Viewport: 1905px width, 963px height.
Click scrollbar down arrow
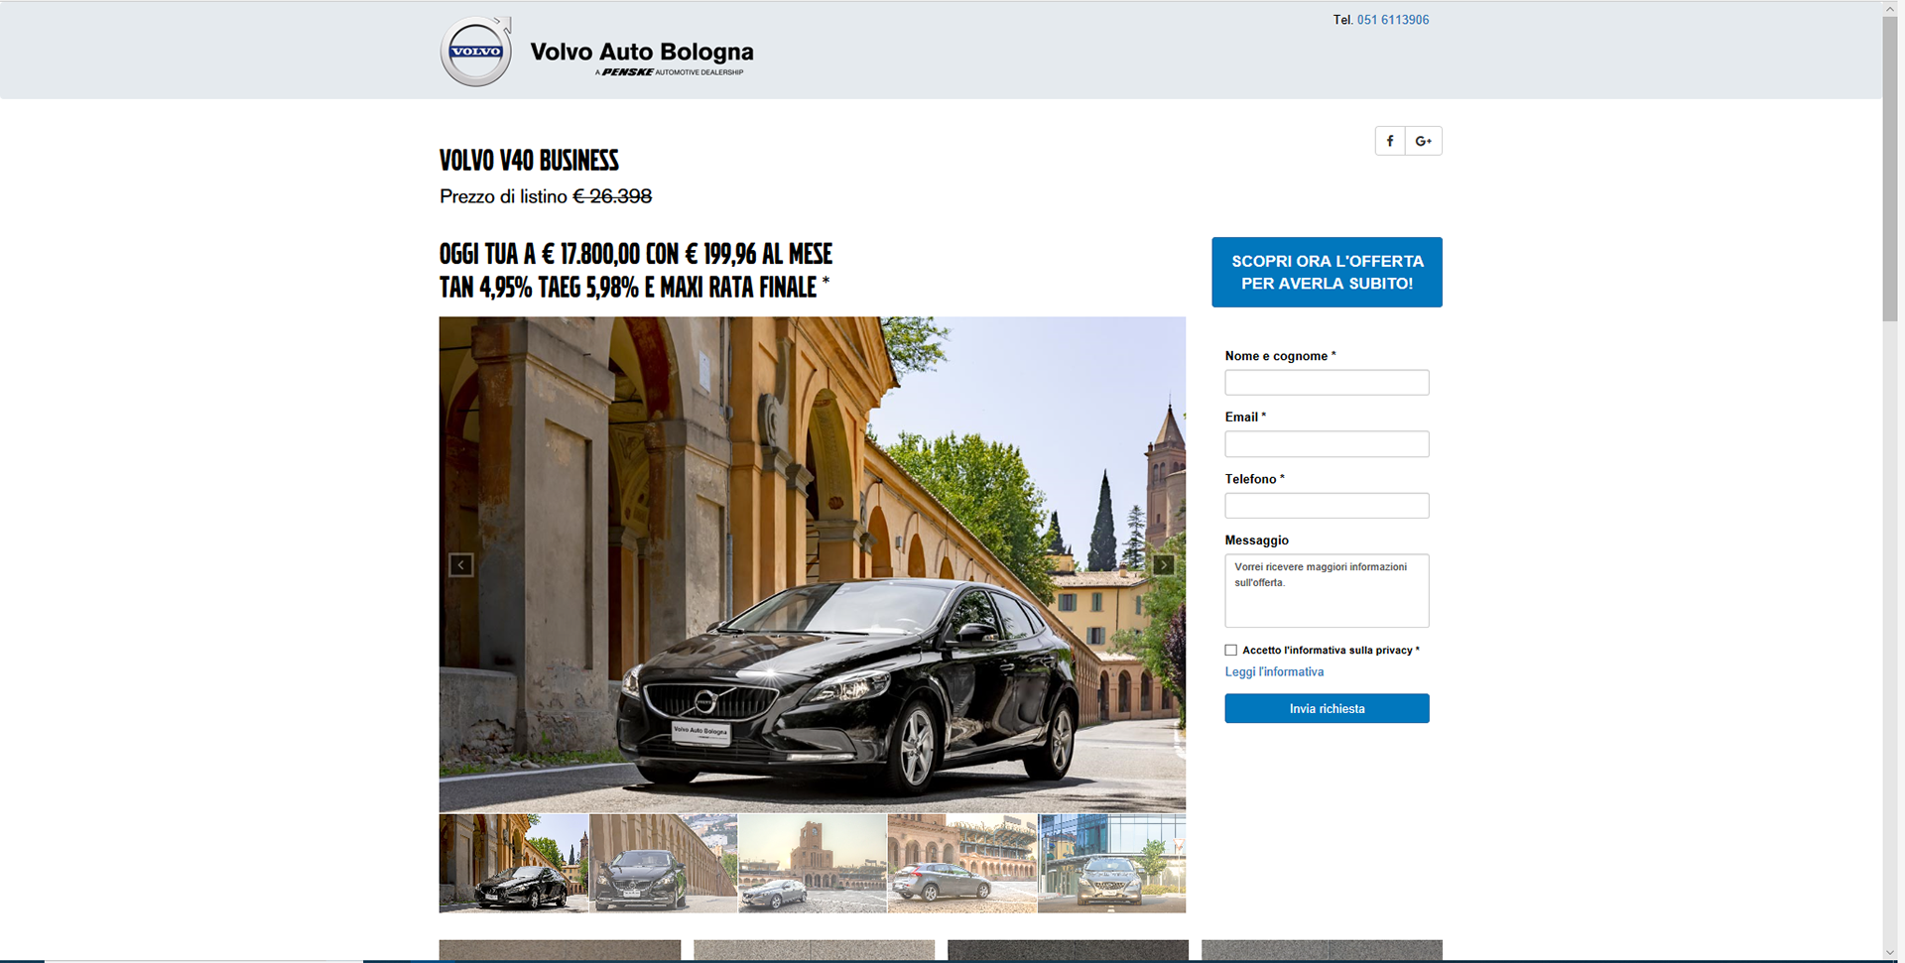(x=1890, y=953)
